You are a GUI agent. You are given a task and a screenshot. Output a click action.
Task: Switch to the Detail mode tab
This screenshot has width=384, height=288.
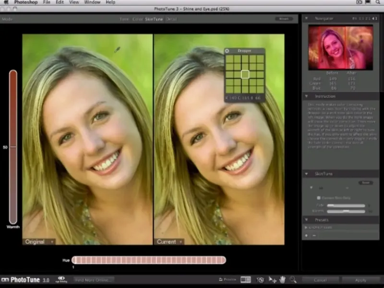[x=171, y=19]
